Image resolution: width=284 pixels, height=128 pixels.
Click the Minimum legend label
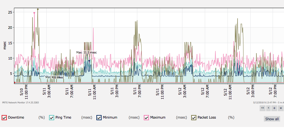110,118
